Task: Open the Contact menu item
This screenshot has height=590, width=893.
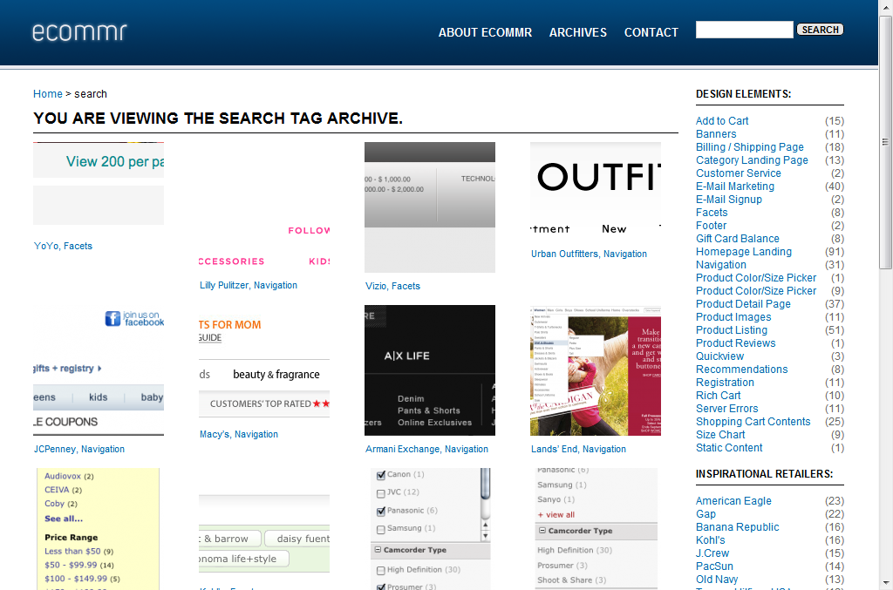Action: coord(651,32)
